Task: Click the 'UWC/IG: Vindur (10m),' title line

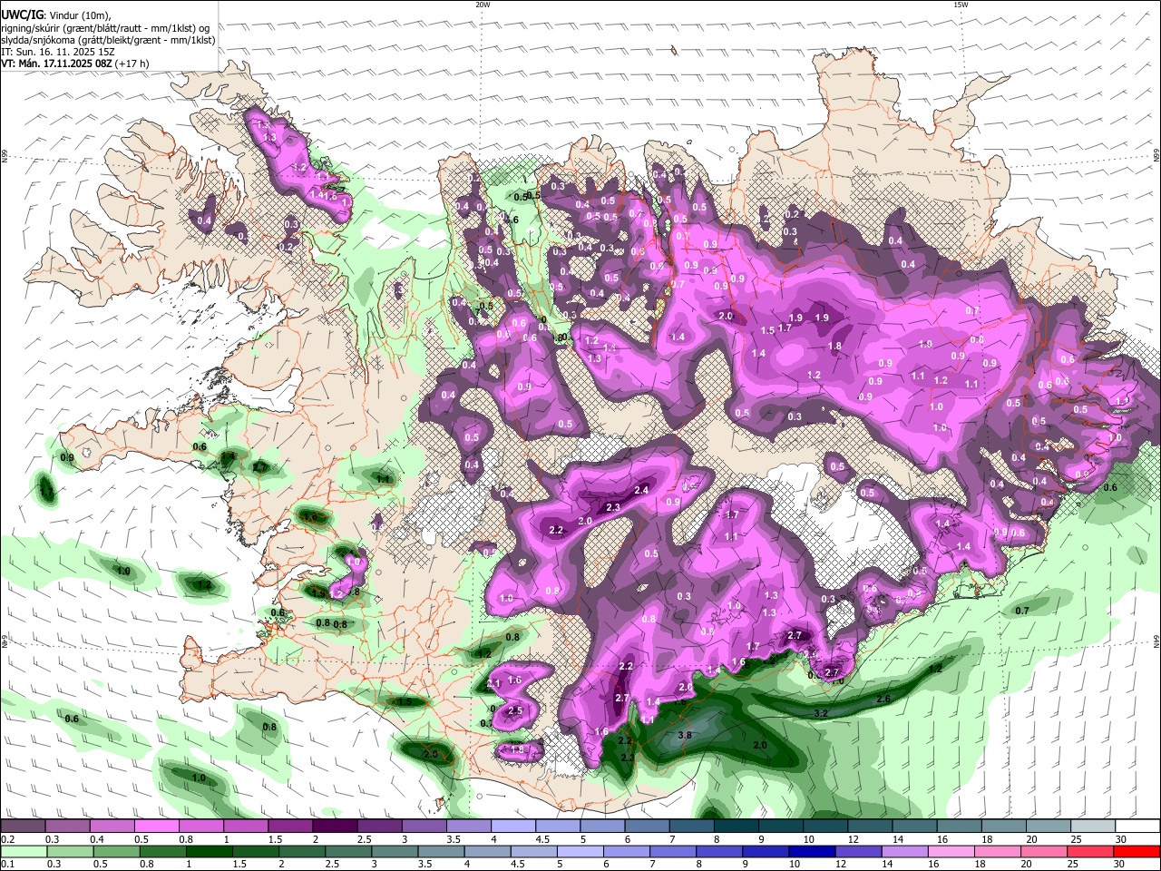Action: pos(57,15)
